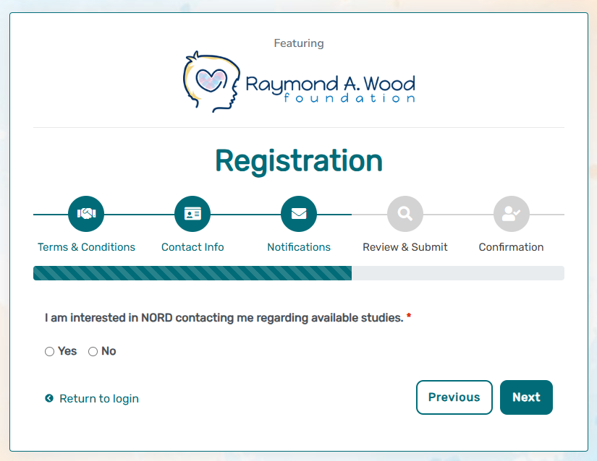This screenshot has height=461, width=597.
Task: Select the ID card Contact Info step icon
Action: (x=192, y=214)
